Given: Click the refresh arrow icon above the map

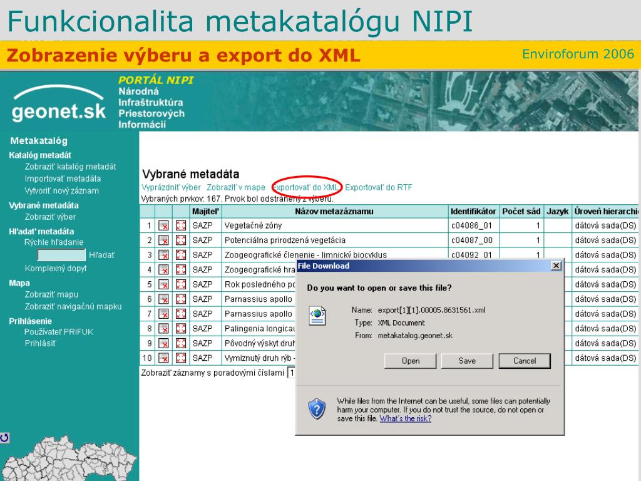Looking at the screenshot, I should coord(4,438).
